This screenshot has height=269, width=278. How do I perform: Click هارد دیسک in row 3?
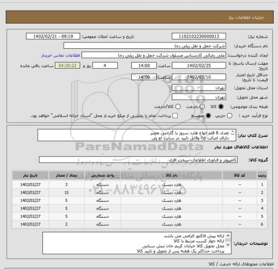point(171,200)
